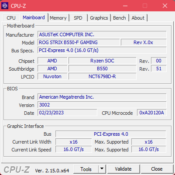Close the window with the title bar X

pos(165,6)
